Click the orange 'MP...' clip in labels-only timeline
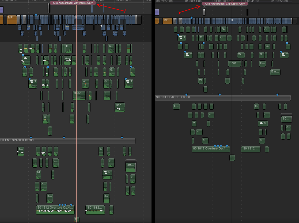This screenshot has width=299, height=223. click(x=167, y=21)
